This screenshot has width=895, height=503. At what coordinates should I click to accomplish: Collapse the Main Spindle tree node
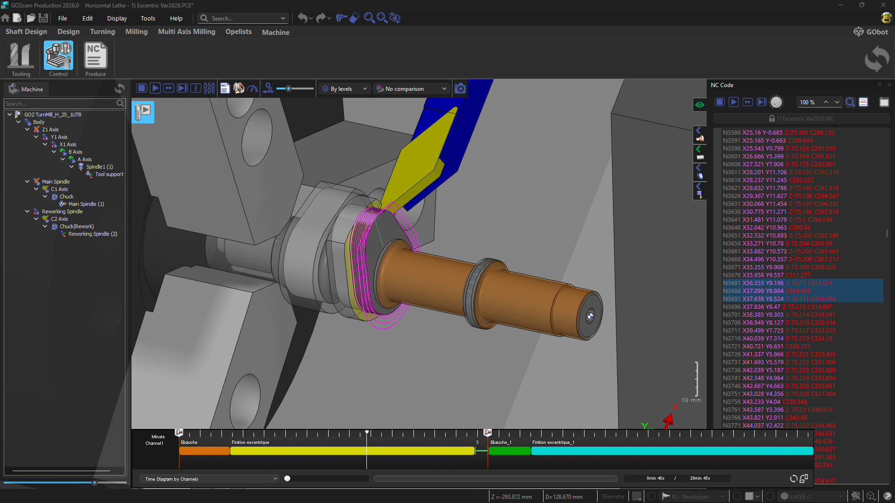(x=28, y=182)
